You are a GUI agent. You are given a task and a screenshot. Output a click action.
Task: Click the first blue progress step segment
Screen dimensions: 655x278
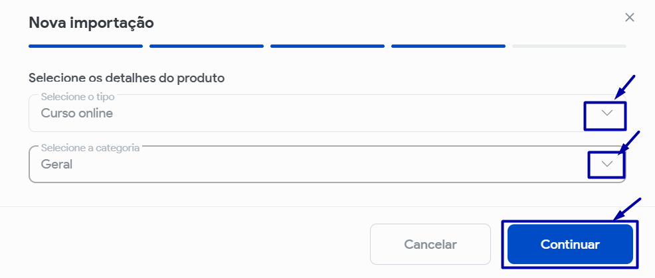86,46
